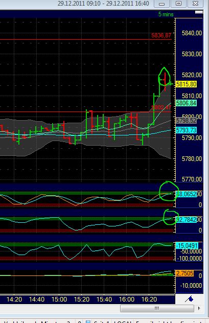Click the 16:20 time axis label
This screenshot has width=209, height=323.
click(x=149, y=299)
